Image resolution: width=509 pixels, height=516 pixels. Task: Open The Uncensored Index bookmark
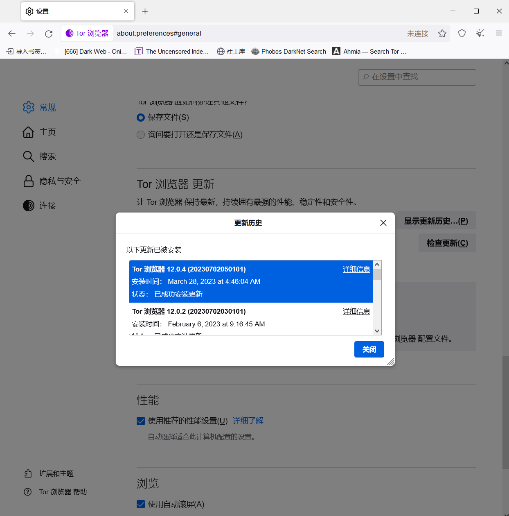point(172,51)
